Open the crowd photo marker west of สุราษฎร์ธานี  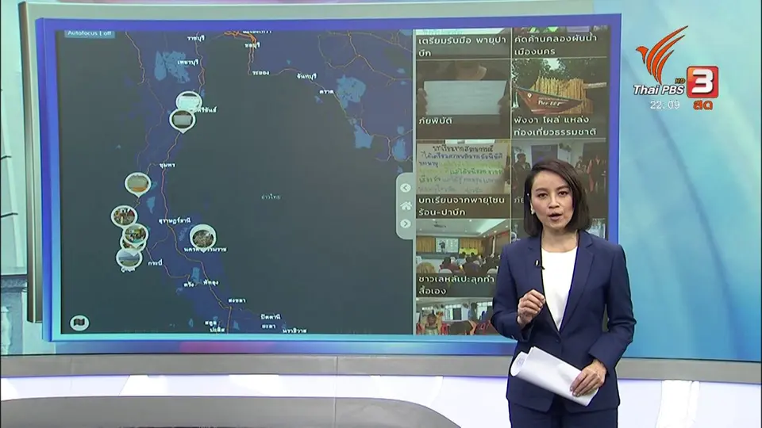(124, 216)
